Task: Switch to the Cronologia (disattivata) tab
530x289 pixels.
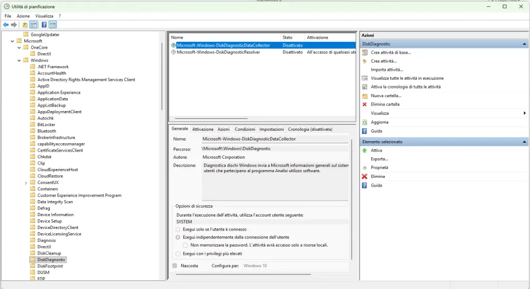Action: click(x=310, y=129)
